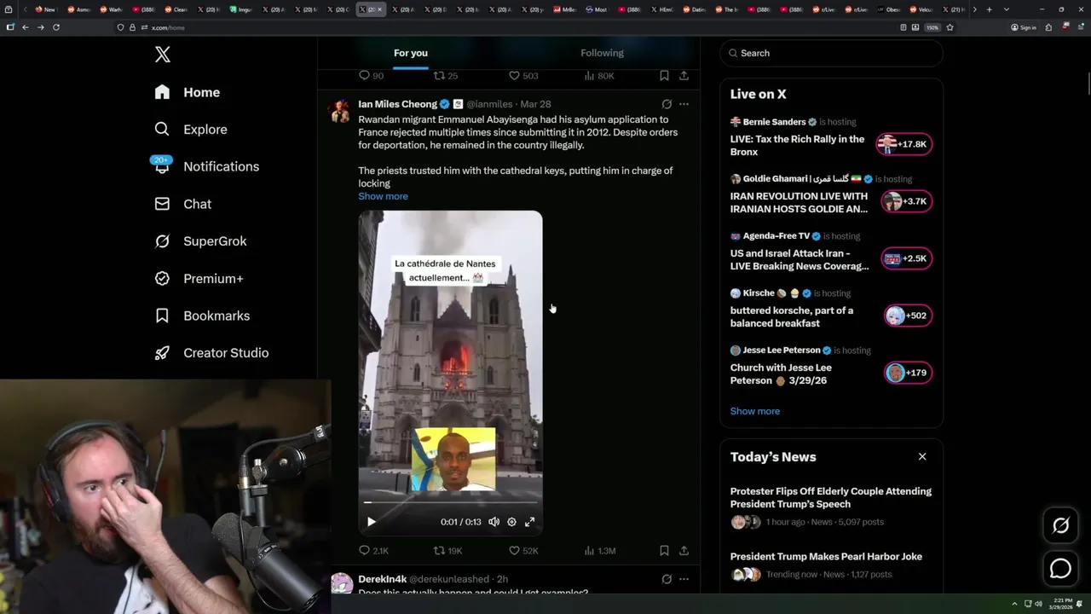View the 80K views analytics of the top post

(599, 76)
